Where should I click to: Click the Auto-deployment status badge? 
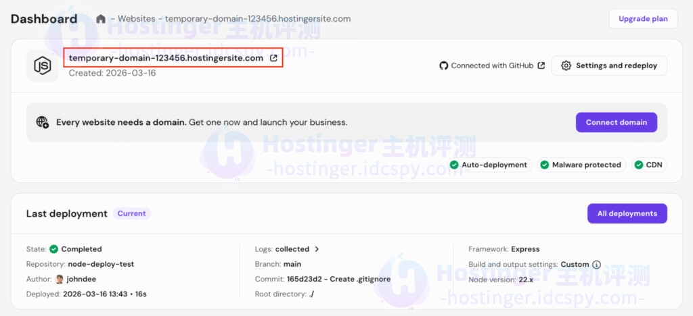point(489,165)
